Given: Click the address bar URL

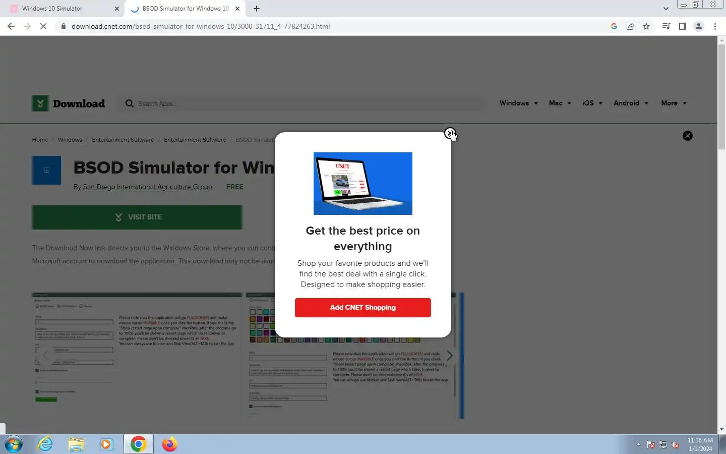Looking at the screenshot, I should [201, 26].
